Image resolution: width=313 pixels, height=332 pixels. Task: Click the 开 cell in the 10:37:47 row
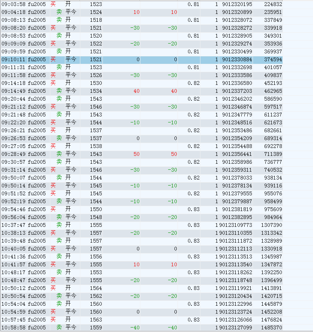click(68, 225)
